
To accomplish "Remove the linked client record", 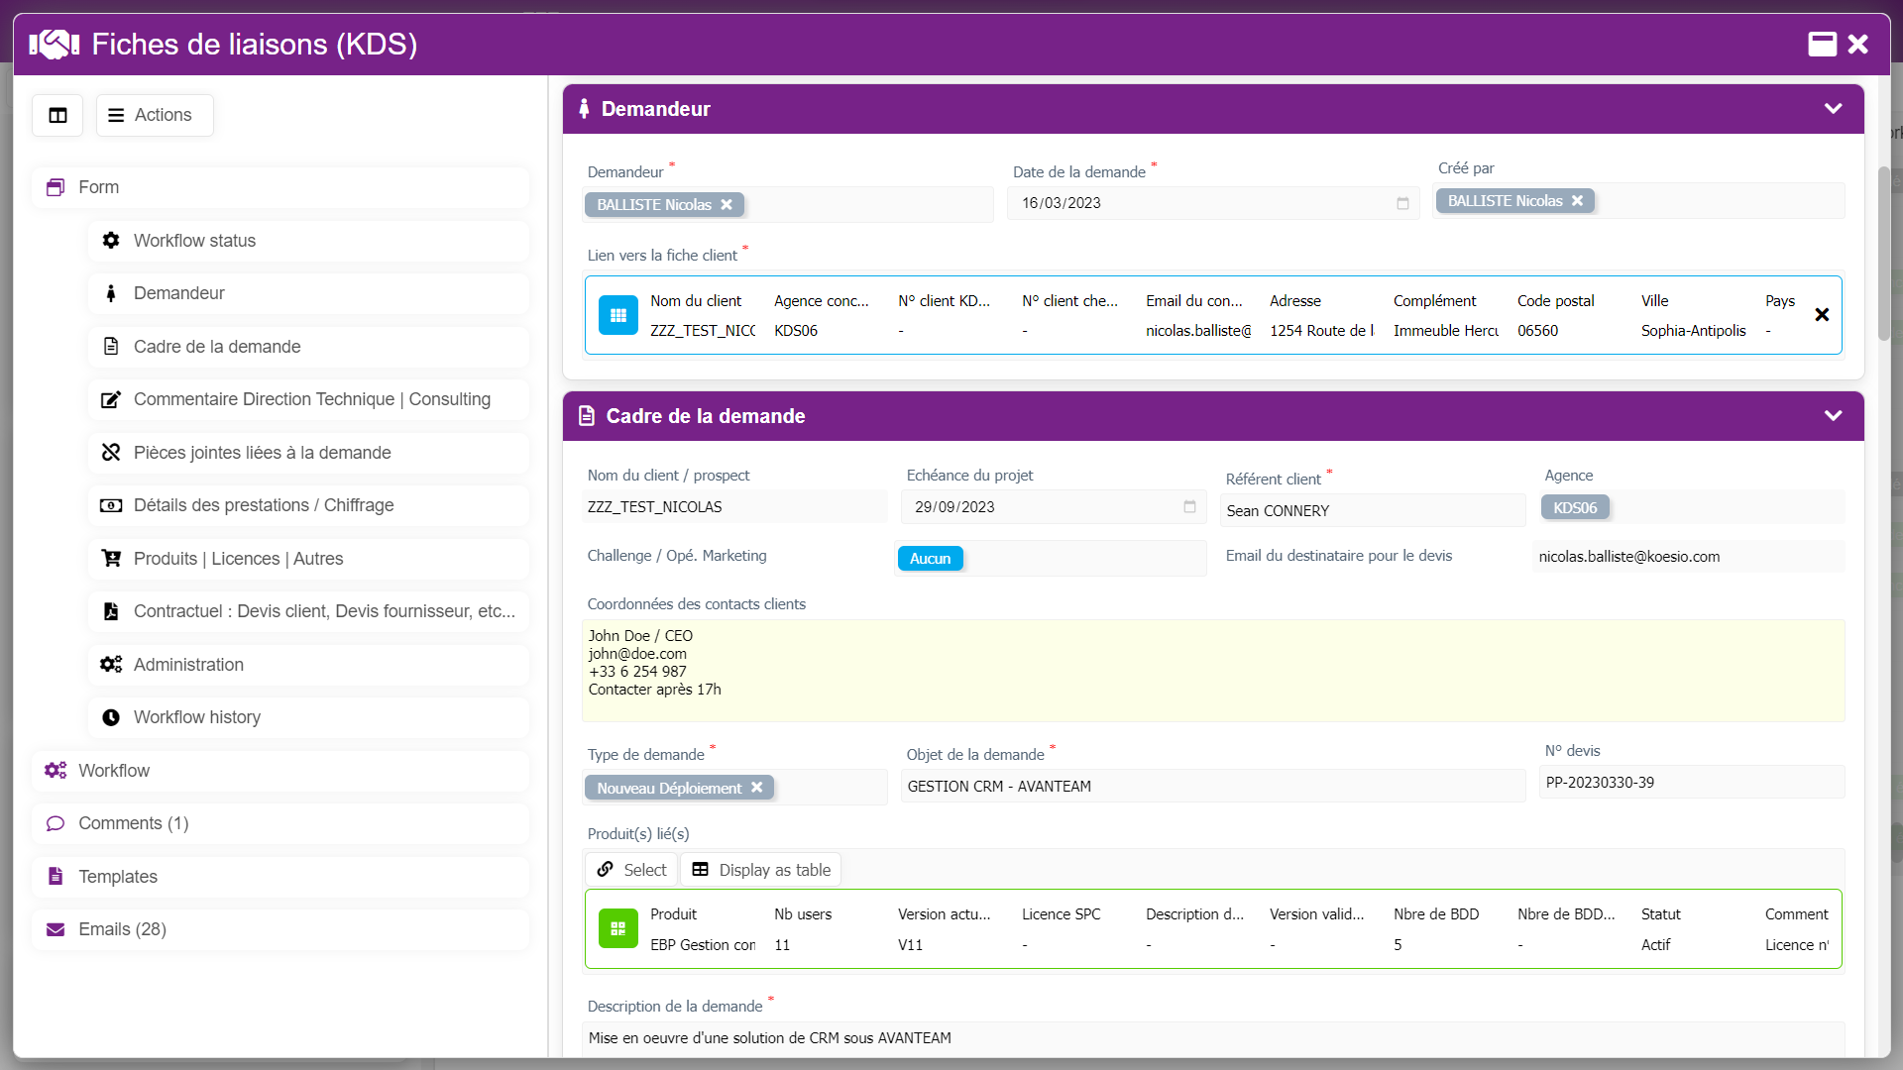I will (1822, 315).
